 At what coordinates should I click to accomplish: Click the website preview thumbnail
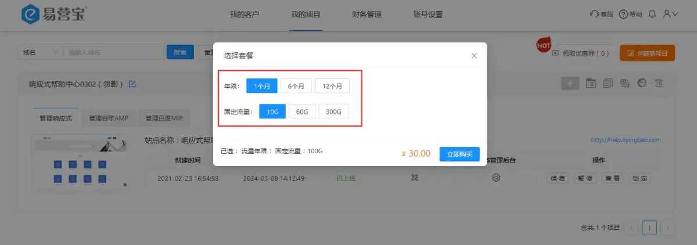point(80,163)
